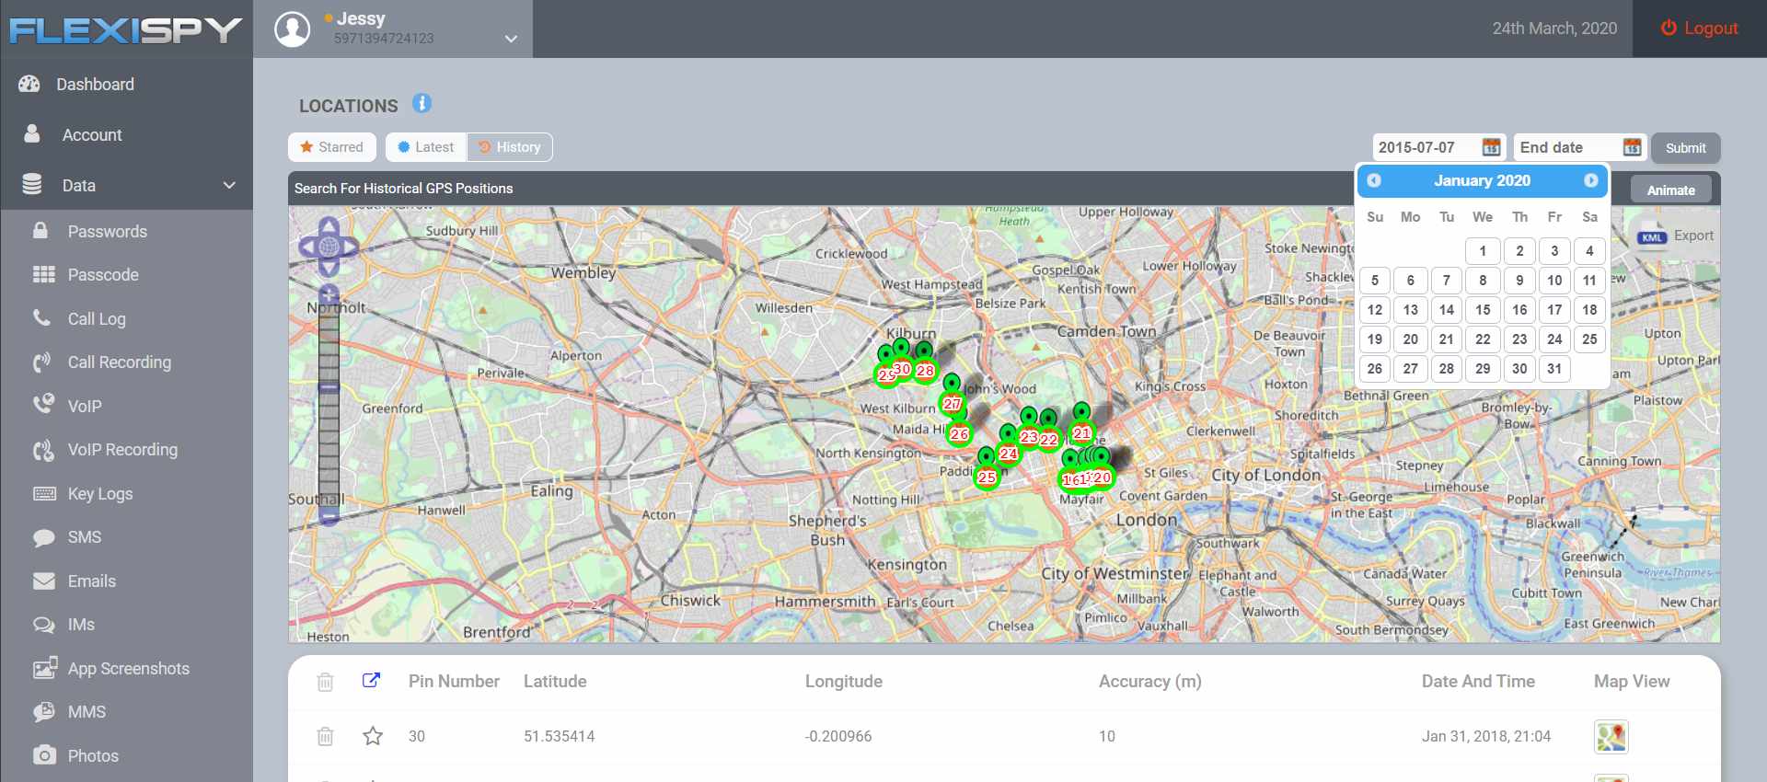
Task: Select map pin number 28
Action: [925, 371]
